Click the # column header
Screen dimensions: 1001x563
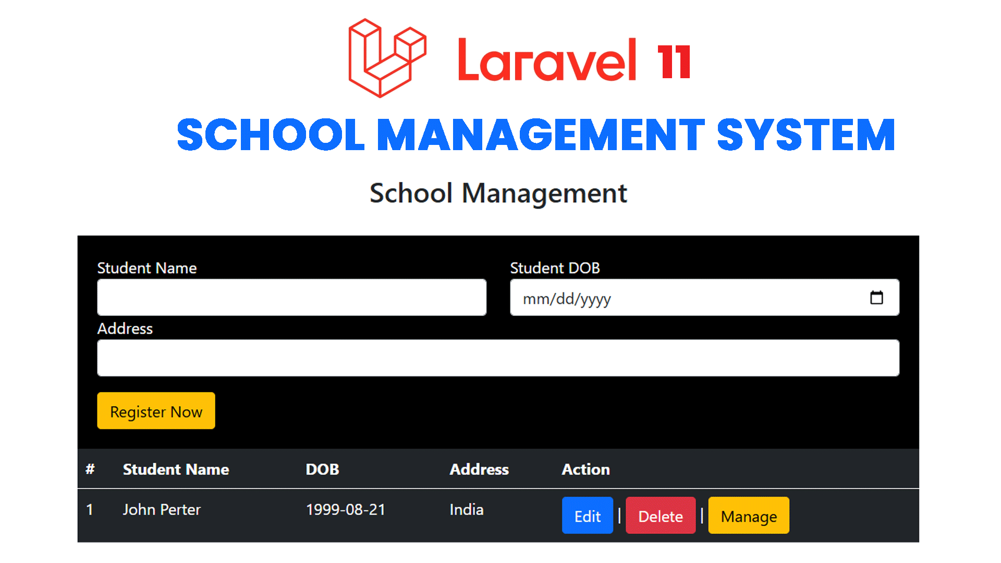coord(90,470)
